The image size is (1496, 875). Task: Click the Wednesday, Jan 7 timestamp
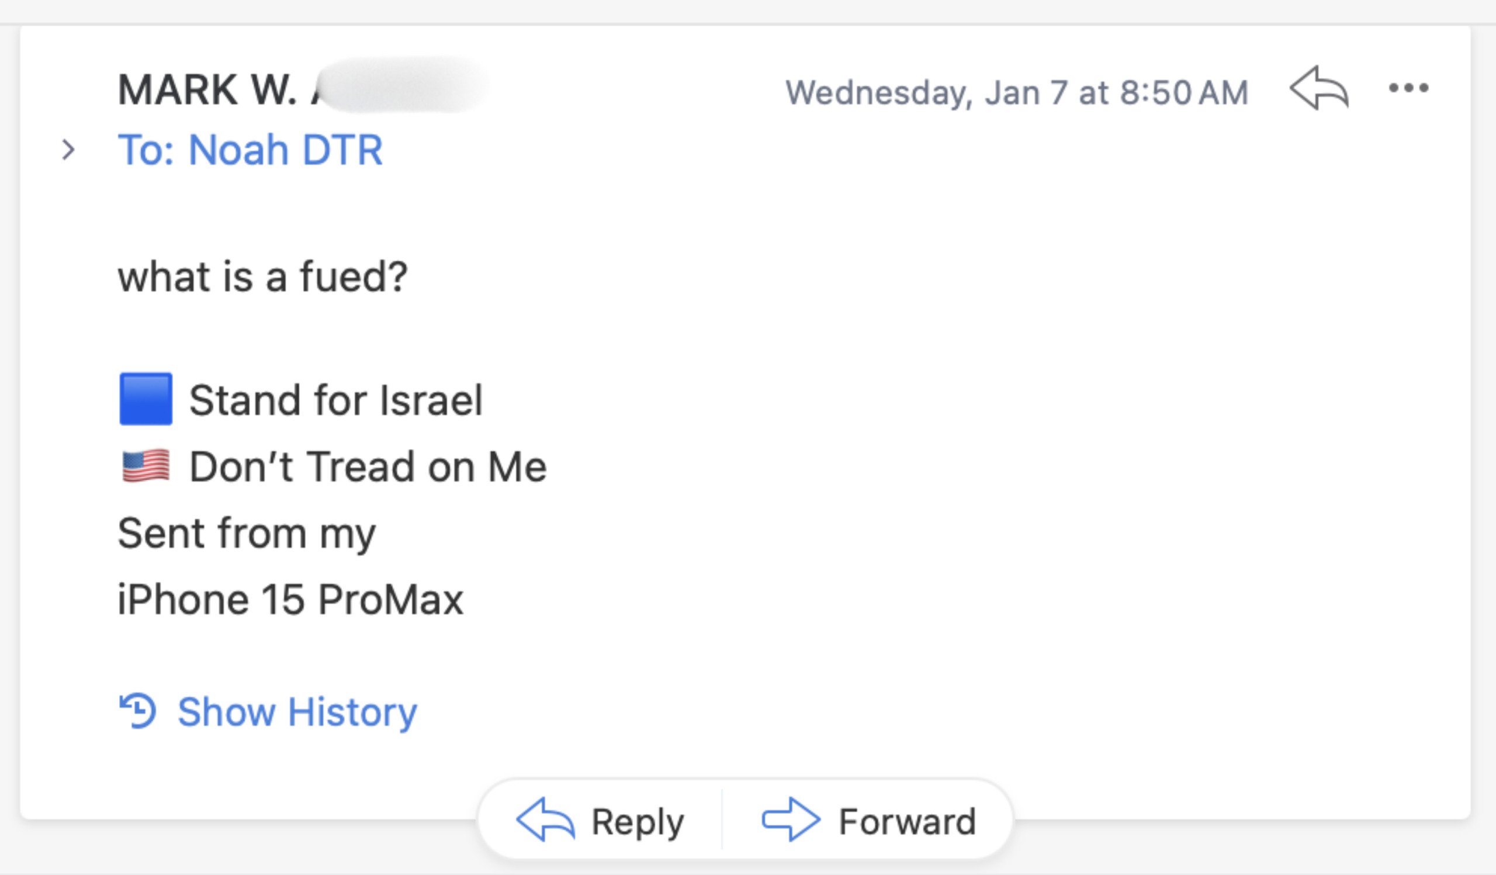click(x=1016, y=92)
